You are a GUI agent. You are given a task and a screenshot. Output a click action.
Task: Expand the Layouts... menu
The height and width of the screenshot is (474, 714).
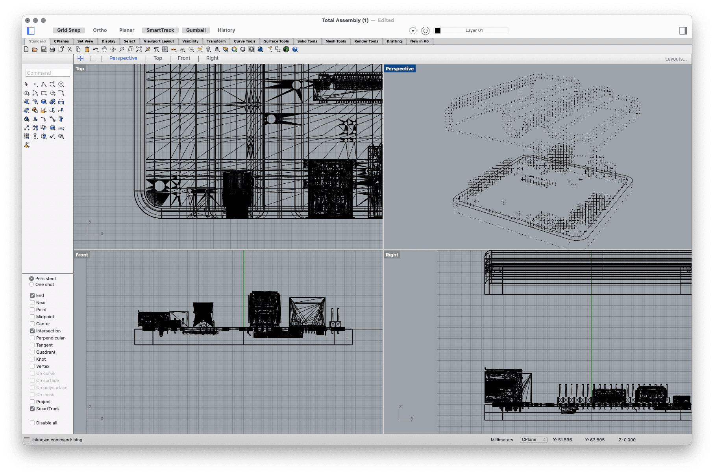click(x=675, y=59)
